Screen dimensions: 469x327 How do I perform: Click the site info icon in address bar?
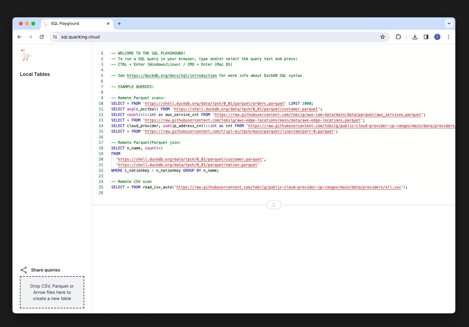(x=55, y=37)
